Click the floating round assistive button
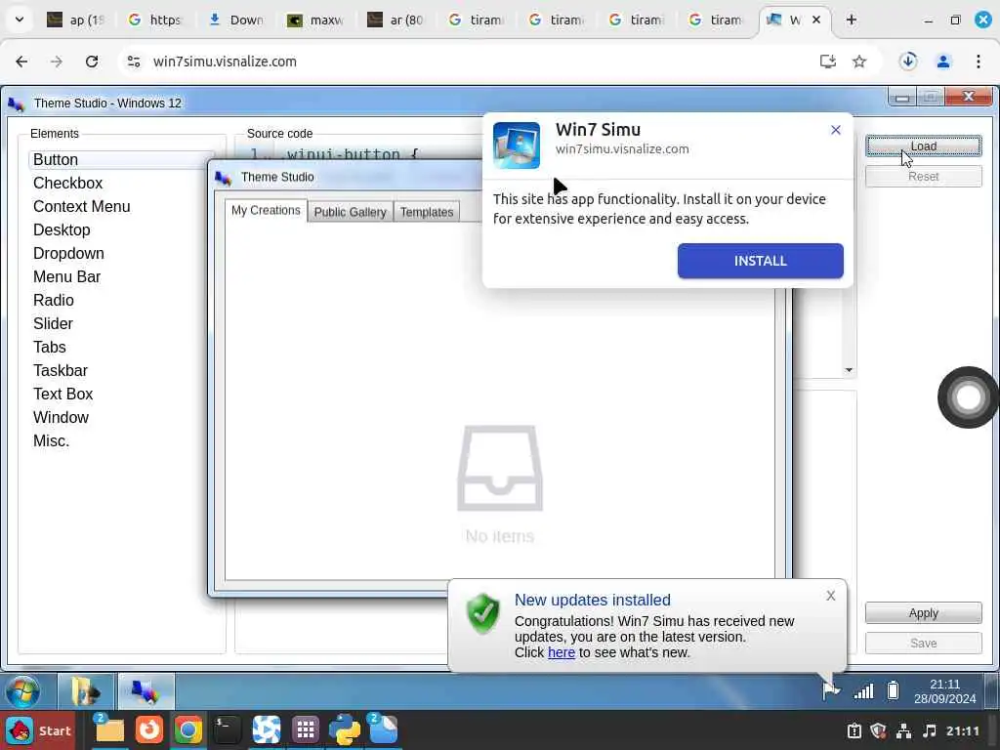Screen dimensions: 1000x750 [x=968, y=397]
